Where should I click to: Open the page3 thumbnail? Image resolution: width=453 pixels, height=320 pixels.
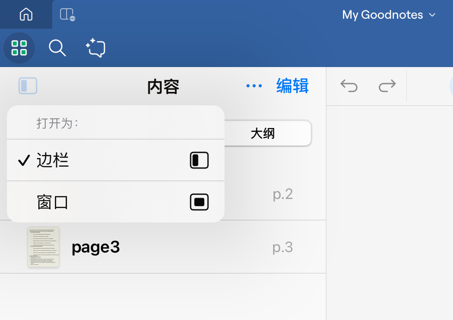coord(44,247)
